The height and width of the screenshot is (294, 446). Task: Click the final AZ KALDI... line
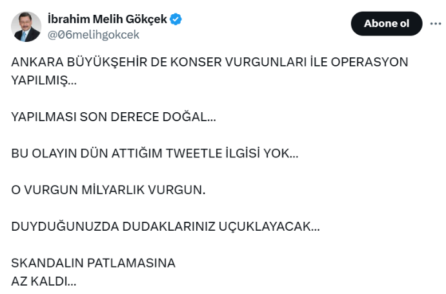(44, 282)
